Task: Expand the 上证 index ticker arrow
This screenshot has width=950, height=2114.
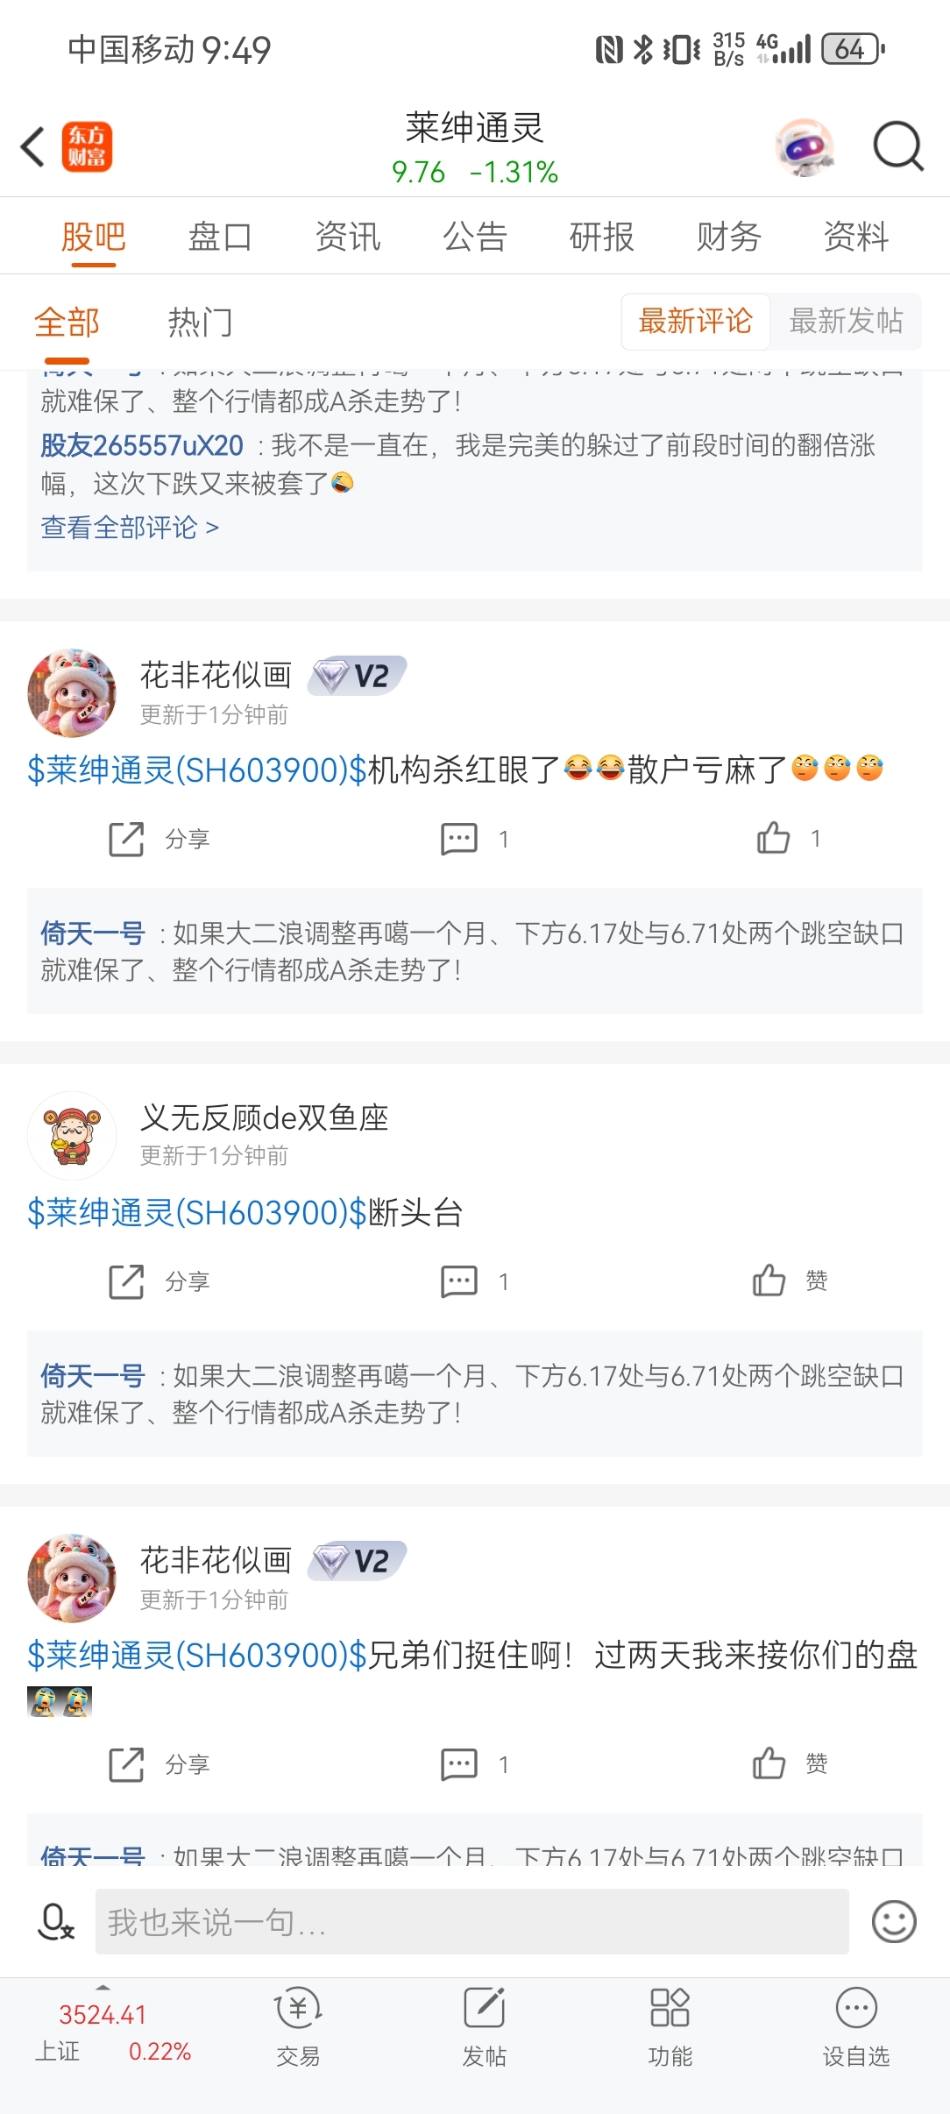Action: [x=103, y=1987]
